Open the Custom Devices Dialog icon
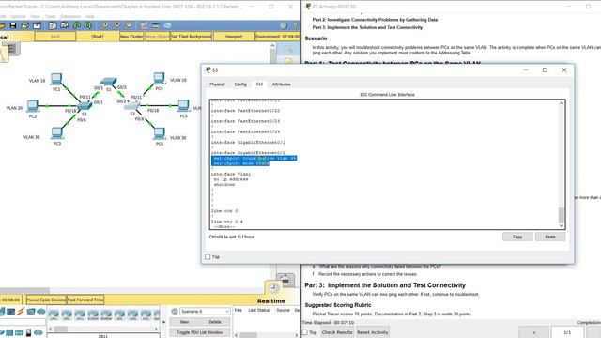Viewport: 601px width, 338px height. tap(156, 25)
